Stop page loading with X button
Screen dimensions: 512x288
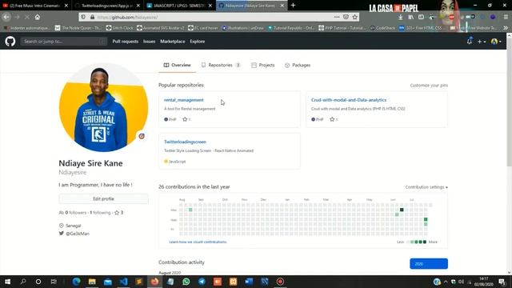[27, 17]
